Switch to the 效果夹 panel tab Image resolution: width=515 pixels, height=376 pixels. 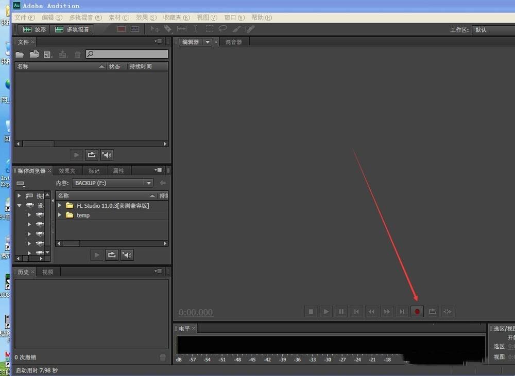pos(67,170)
